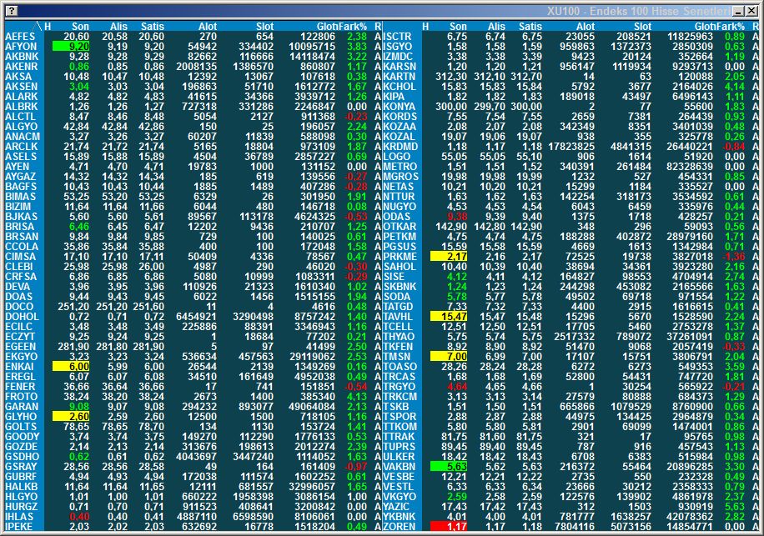Click the question mark help icon
Image resolution: width=764 pixels, height=536 pixels.
point(13,11)
